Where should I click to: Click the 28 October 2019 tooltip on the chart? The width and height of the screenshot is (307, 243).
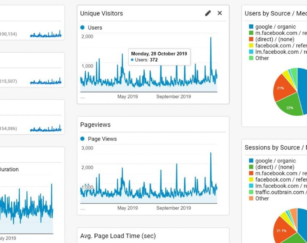159,57
